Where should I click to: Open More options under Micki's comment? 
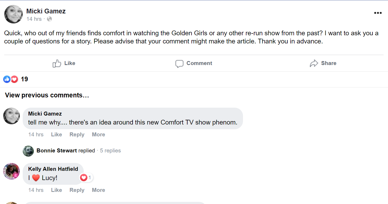point(98,135)
